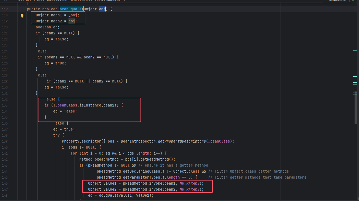Click NO_PARAMS on the value1 line
Viewport: 359px width, 201px height.
pyautogui.click(x=190, y=183)
